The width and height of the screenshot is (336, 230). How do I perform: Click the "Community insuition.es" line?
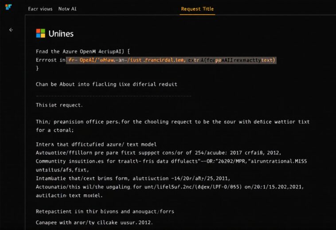coord(171,161)
